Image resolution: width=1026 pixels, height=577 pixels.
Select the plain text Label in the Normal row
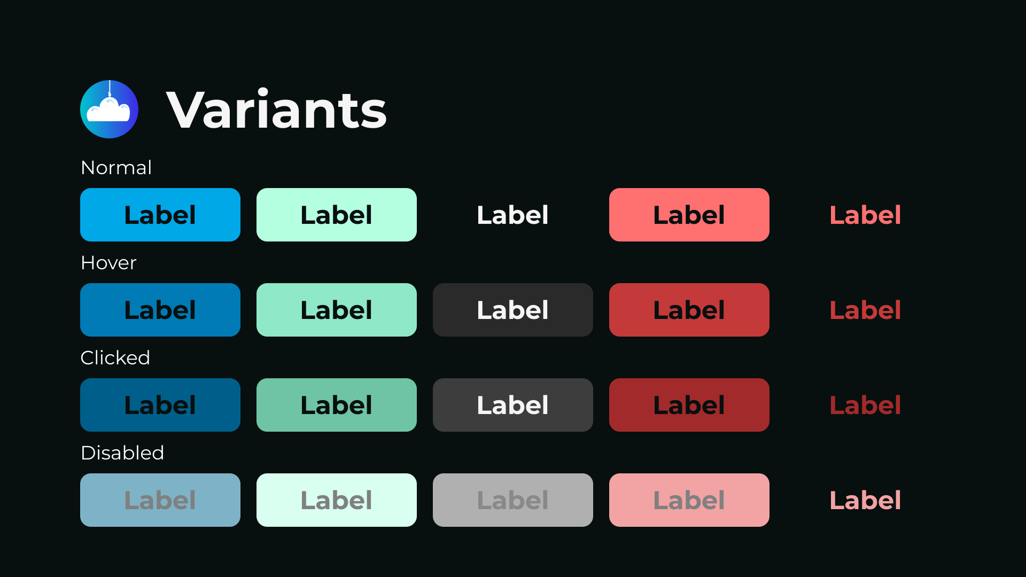512,214
